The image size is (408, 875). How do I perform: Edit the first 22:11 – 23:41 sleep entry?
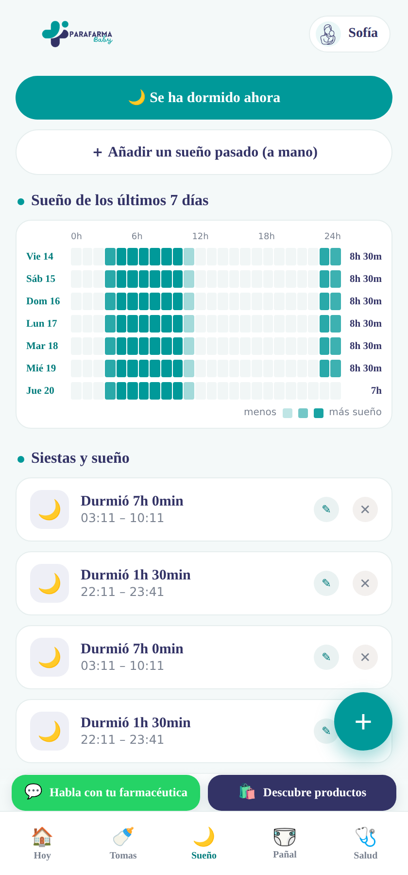pos(326,583)
